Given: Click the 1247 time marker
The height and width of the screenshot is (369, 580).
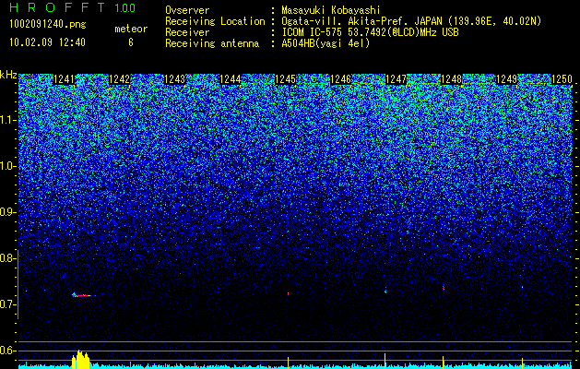Looking at the screenshot, I should (397, 79).
